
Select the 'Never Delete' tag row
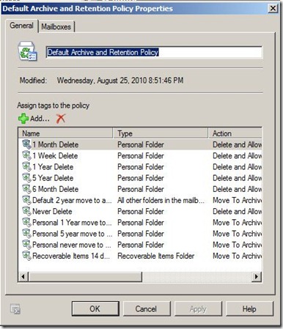tap(140, 211)
